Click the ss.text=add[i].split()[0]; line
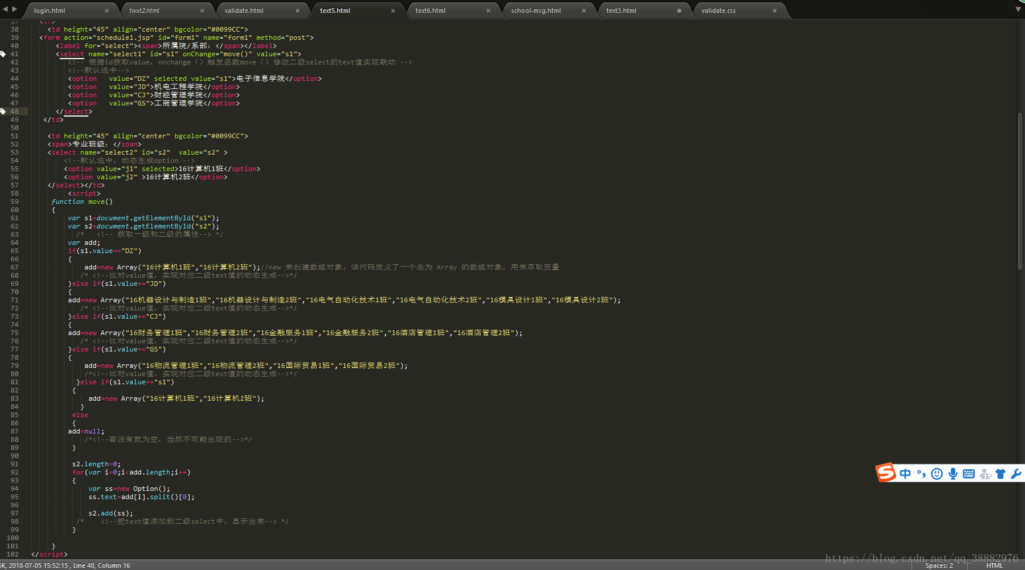Viewport: 1025px width, 570px height. coord(142,497)
